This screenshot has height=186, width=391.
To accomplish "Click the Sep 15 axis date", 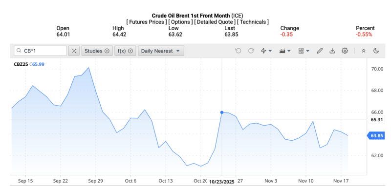I will click(25, 181).
